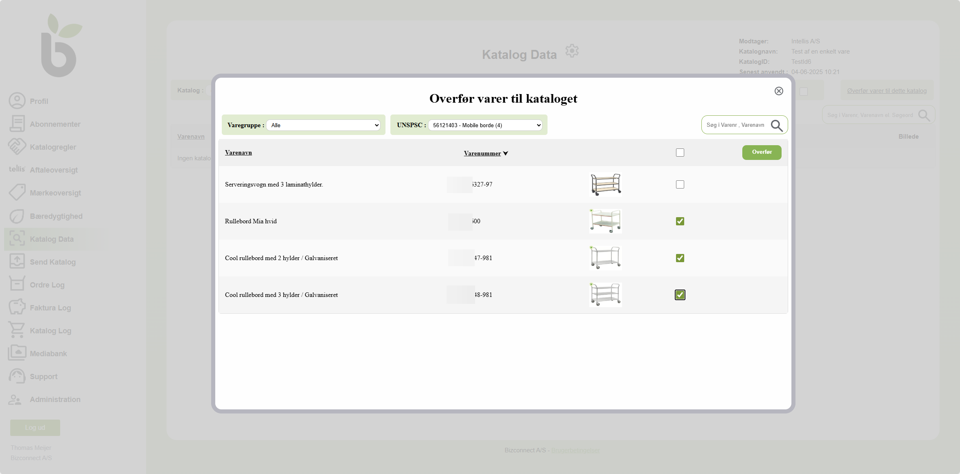Open Send Katalog sidebar icon
This screenshot has width=960, height=474.
(x=17, y=262)
